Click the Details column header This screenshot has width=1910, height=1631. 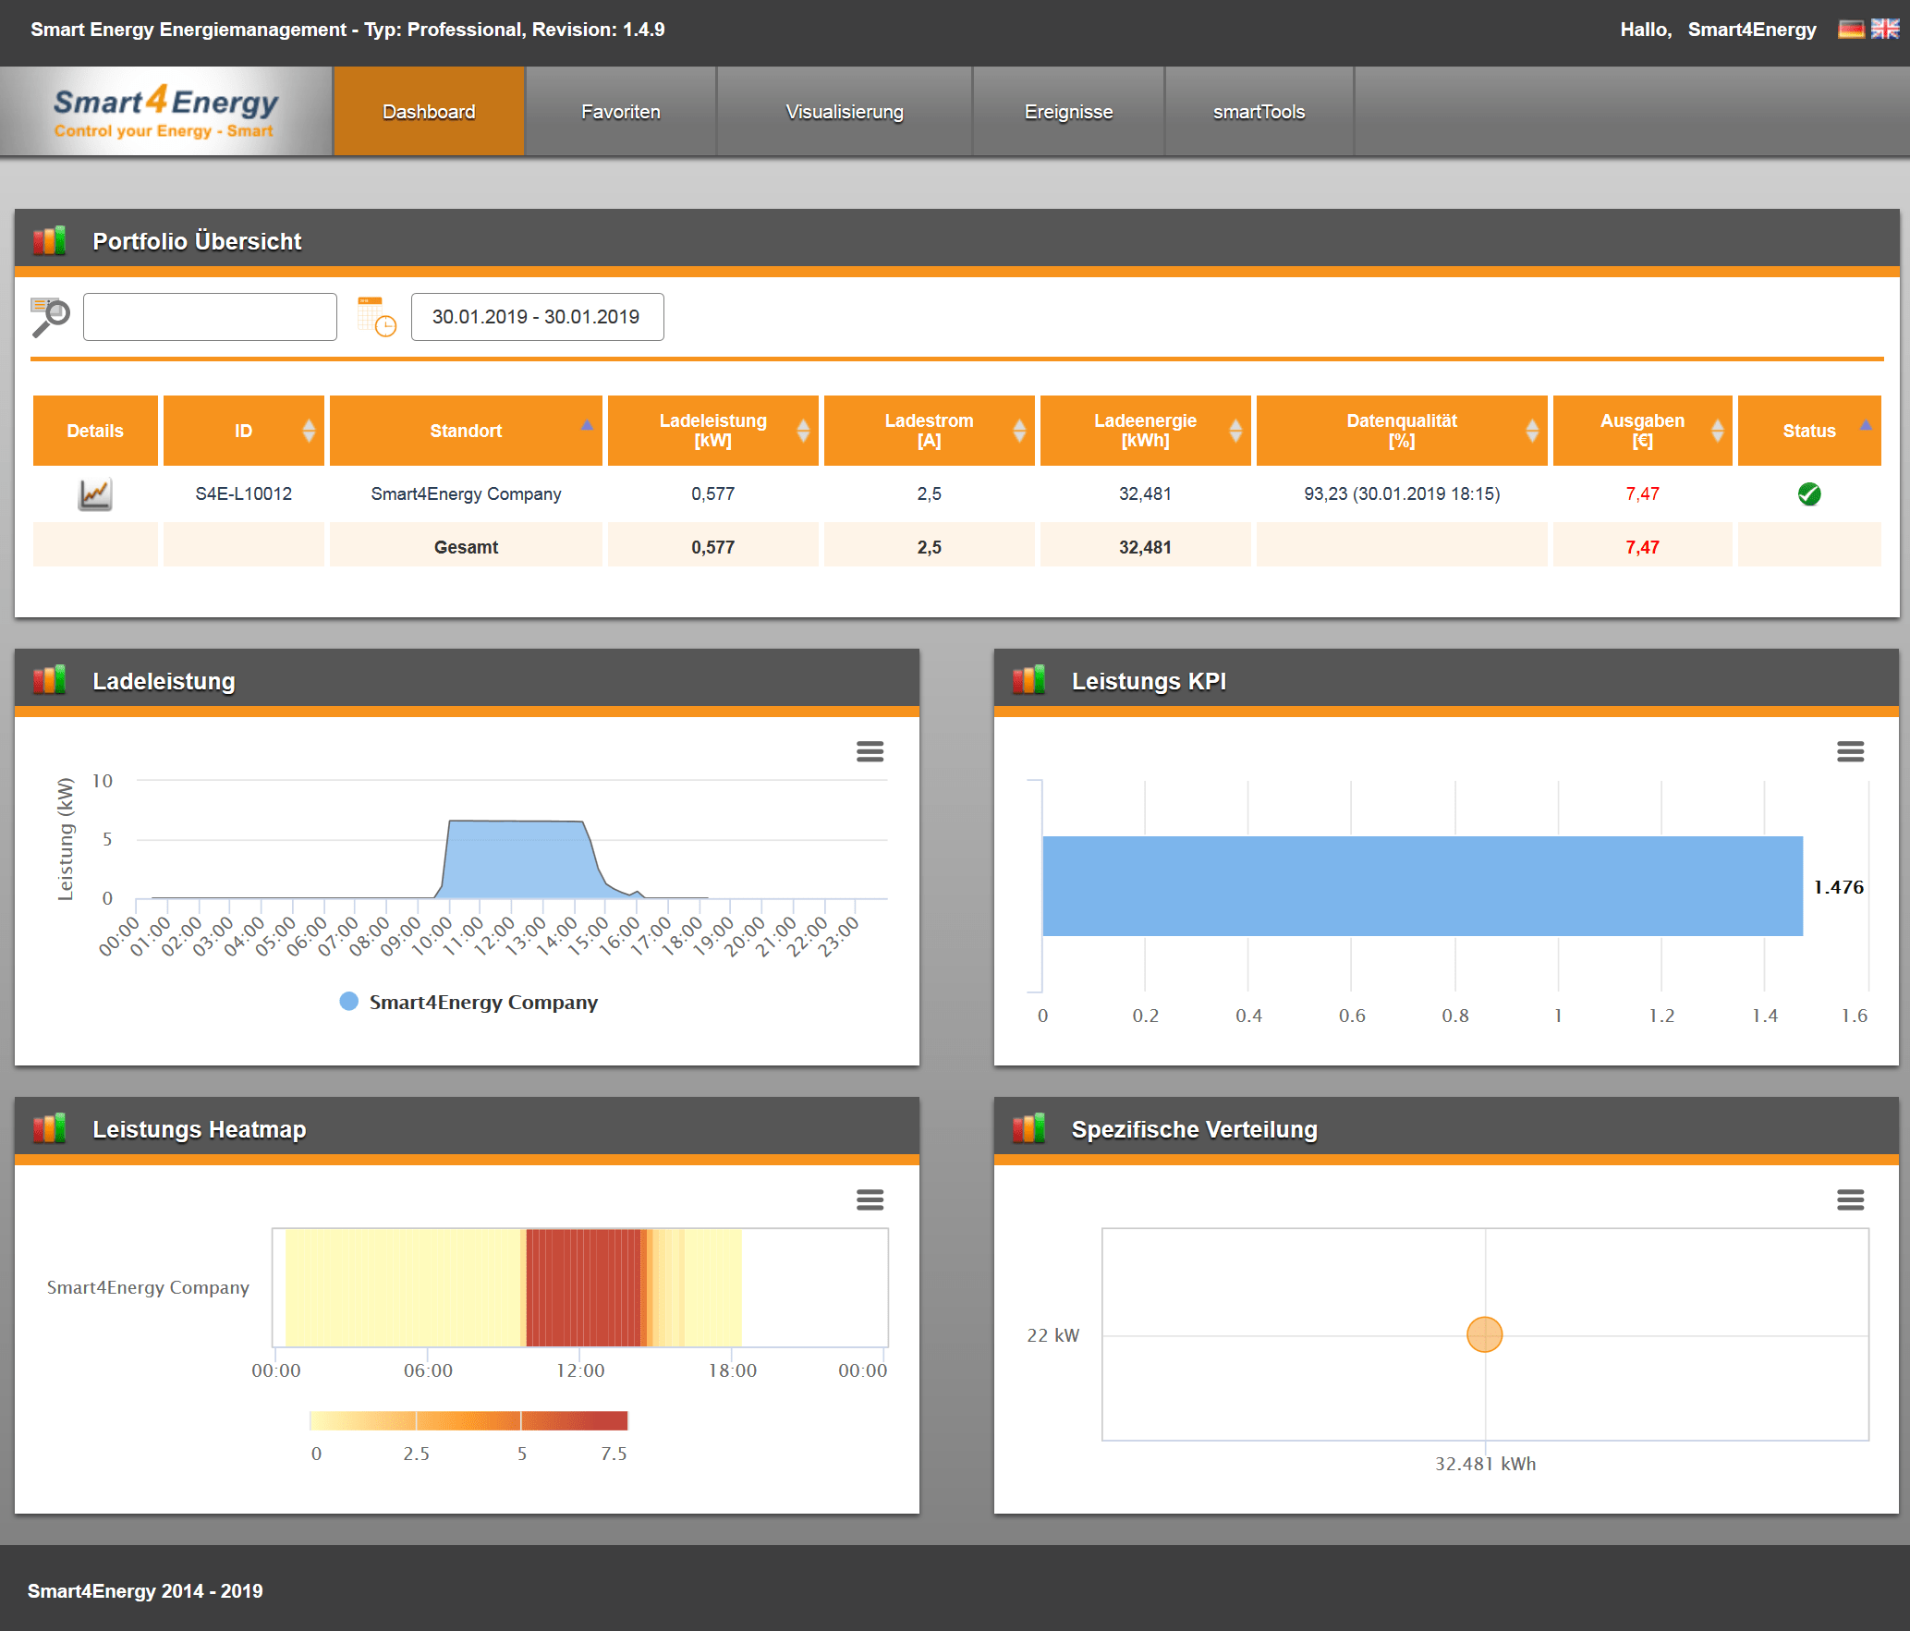click(95, 431)
